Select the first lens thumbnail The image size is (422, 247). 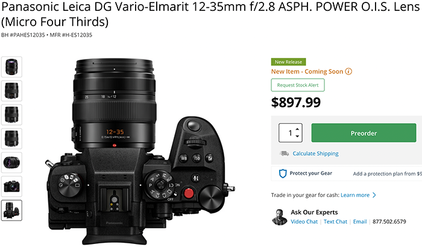click(x=11, y=67)
